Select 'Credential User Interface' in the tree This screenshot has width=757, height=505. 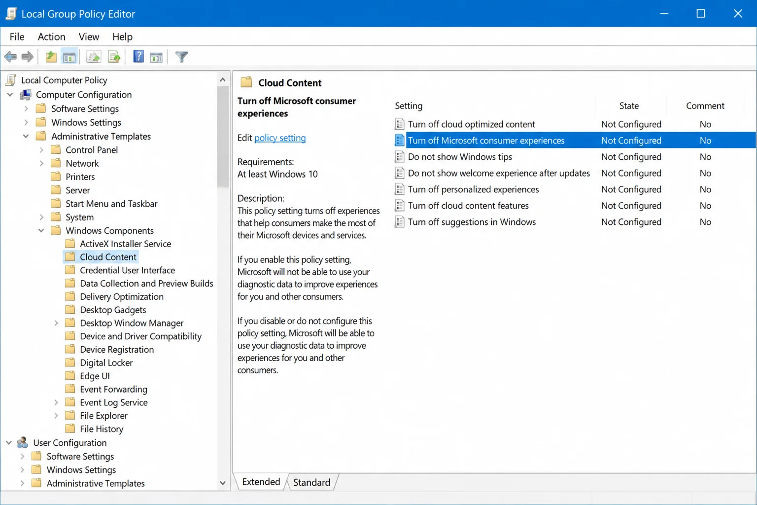[127, 270]
